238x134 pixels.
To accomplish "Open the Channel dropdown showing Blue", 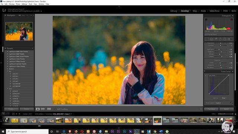I will pyautogui.click(x=224, y=98).
